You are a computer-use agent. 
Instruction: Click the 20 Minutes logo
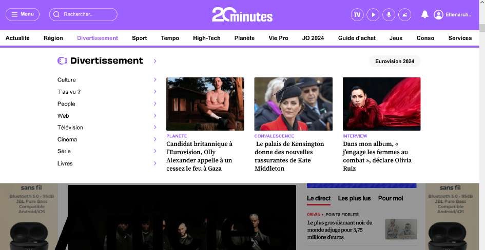pos(242,14)
